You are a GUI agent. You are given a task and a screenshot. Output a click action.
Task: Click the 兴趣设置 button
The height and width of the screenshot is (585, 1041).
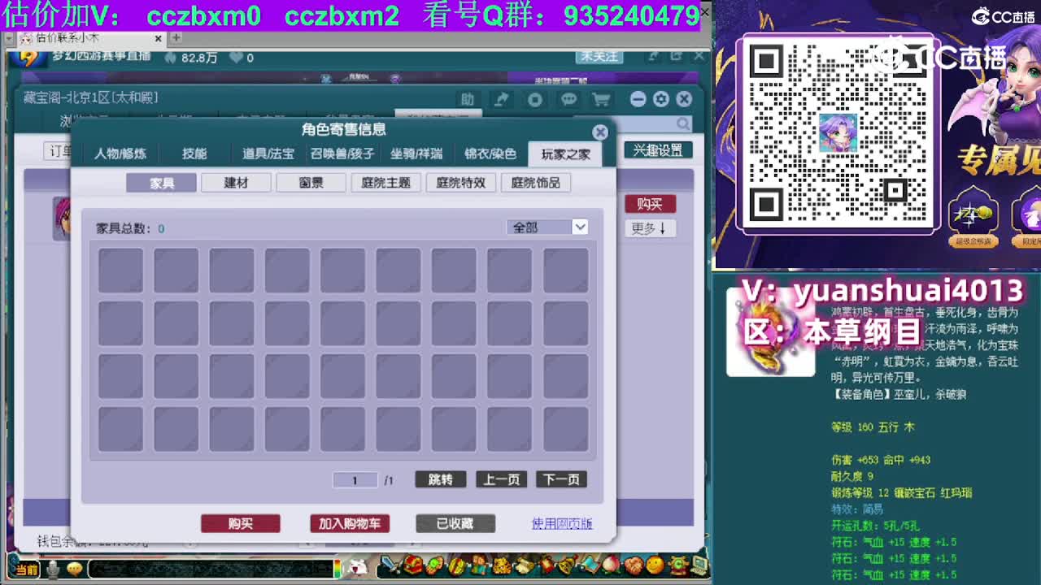(x=658, y=150)
